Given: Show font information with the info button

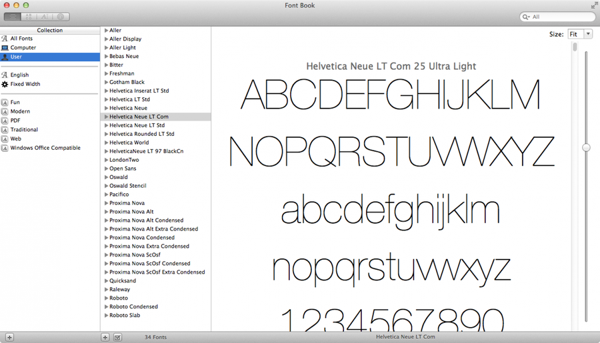Looking at the screenshot, I should (x=61, y=17).
